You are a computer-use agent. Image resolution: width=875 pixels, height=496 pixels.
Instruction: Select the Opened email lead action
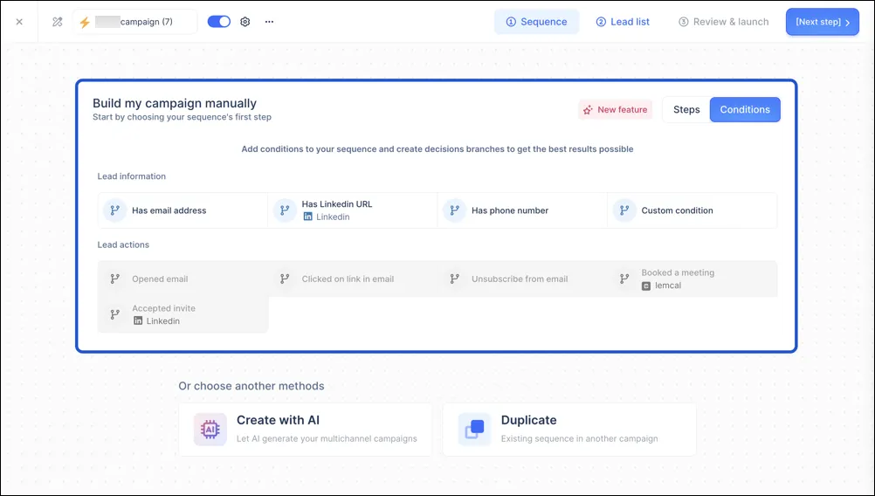(x=183, y=279)
